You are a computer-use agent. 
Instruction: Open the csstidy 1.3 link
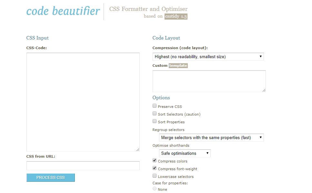(176, 16)
